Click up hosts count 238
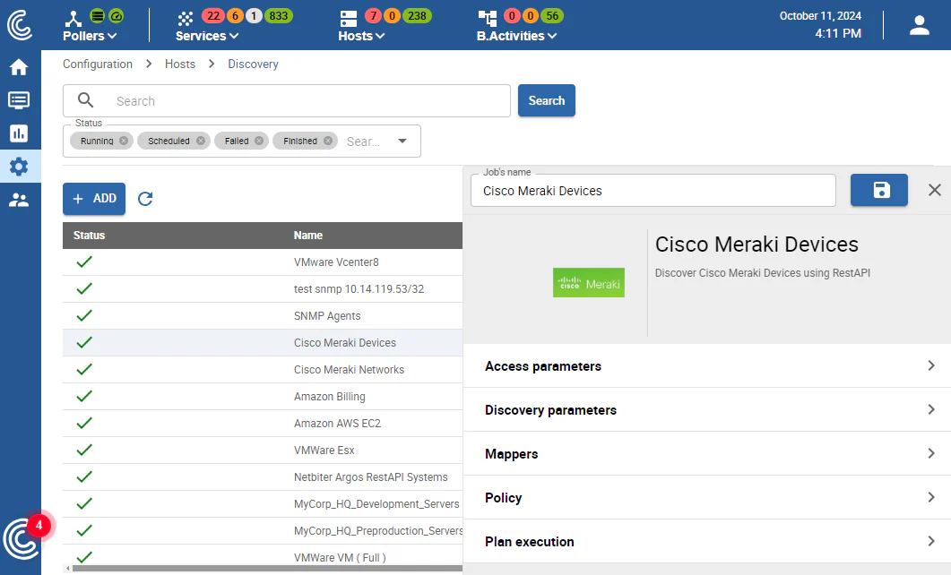This screenshot has height=575, width=951. [x=418, y=16]
